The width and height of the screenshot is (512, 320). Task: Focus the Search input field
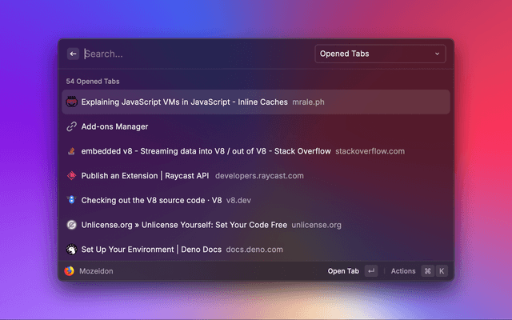192,54
